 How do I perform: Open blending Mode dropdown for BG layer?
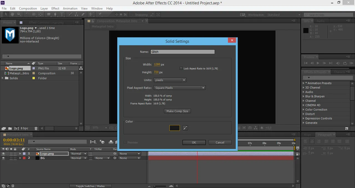point(78,158)
